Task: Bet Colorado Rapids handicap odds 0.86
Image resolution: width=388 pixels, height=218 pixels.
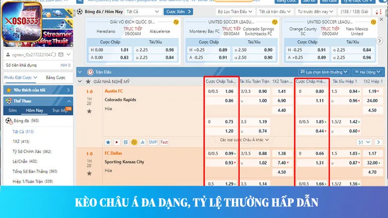Action: 221,101
